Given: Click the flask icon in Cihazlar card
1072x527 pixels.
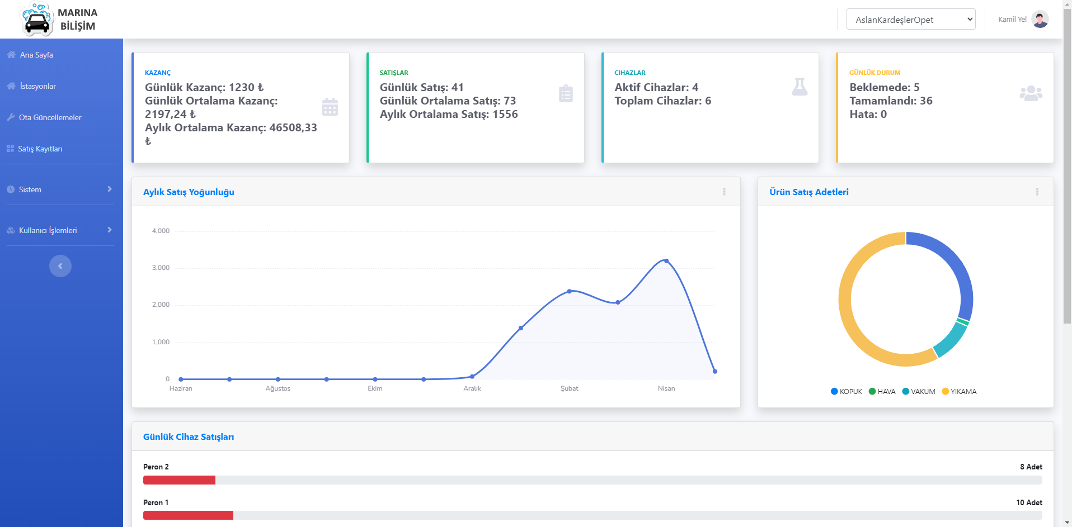Looking at the screenshot, I should [800, 87].
